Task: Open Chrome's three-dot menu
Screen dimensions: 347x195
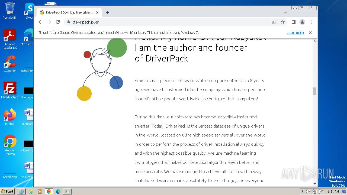Action: (311, 22)
